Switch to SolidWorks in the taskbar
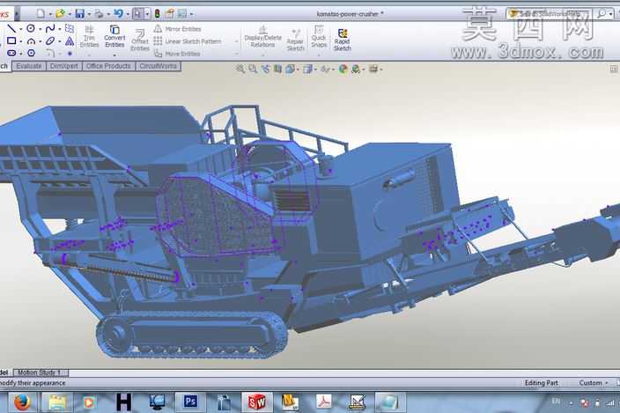Image resolution: width=620 pixels, height=413 pixels. pos(256,402)
